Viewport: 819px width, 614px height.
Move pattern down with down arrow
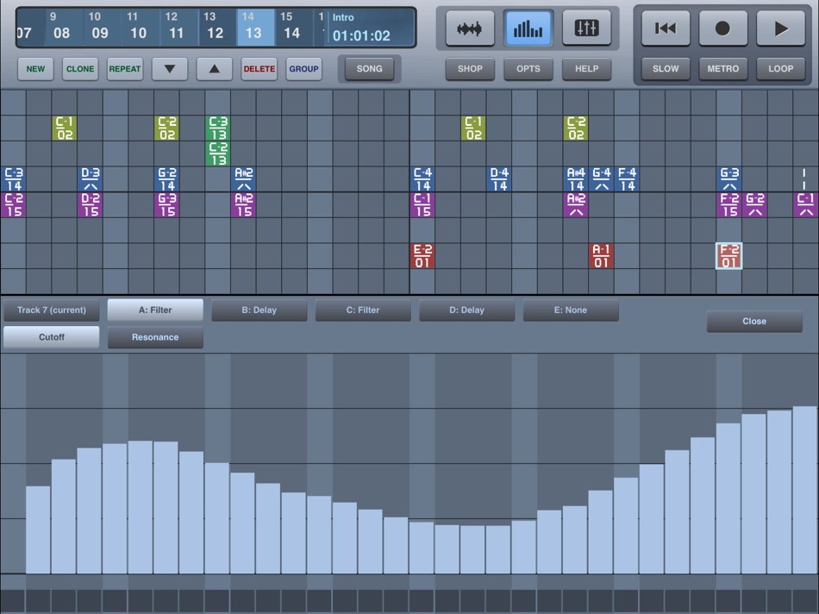click(x=170, y=69)
